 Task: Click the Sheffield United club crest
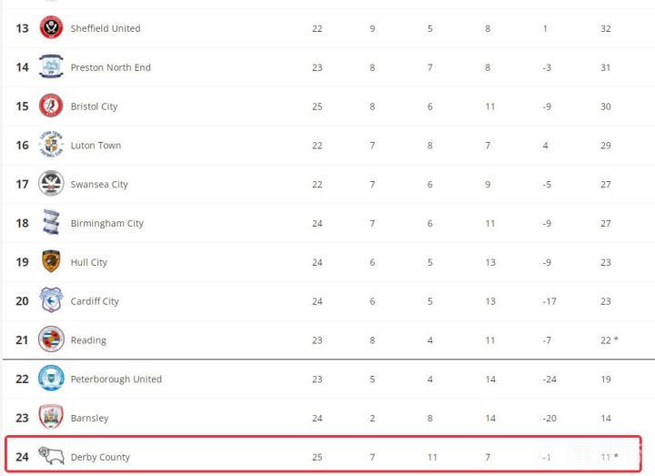pyautogui.click(x=51, y=28)
